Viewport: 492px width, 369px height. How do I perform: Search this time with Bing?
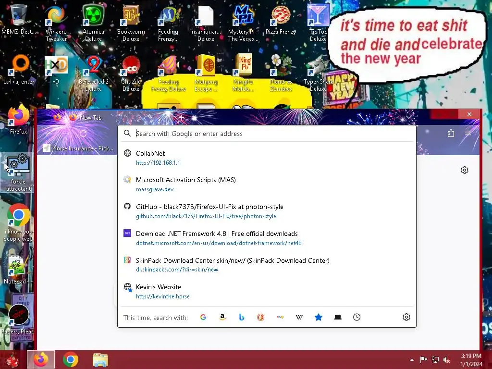pos(242,317)
